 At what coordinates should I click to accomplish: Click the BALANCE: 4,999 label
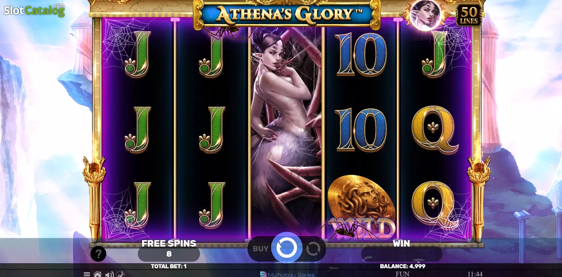click(402, 266)
